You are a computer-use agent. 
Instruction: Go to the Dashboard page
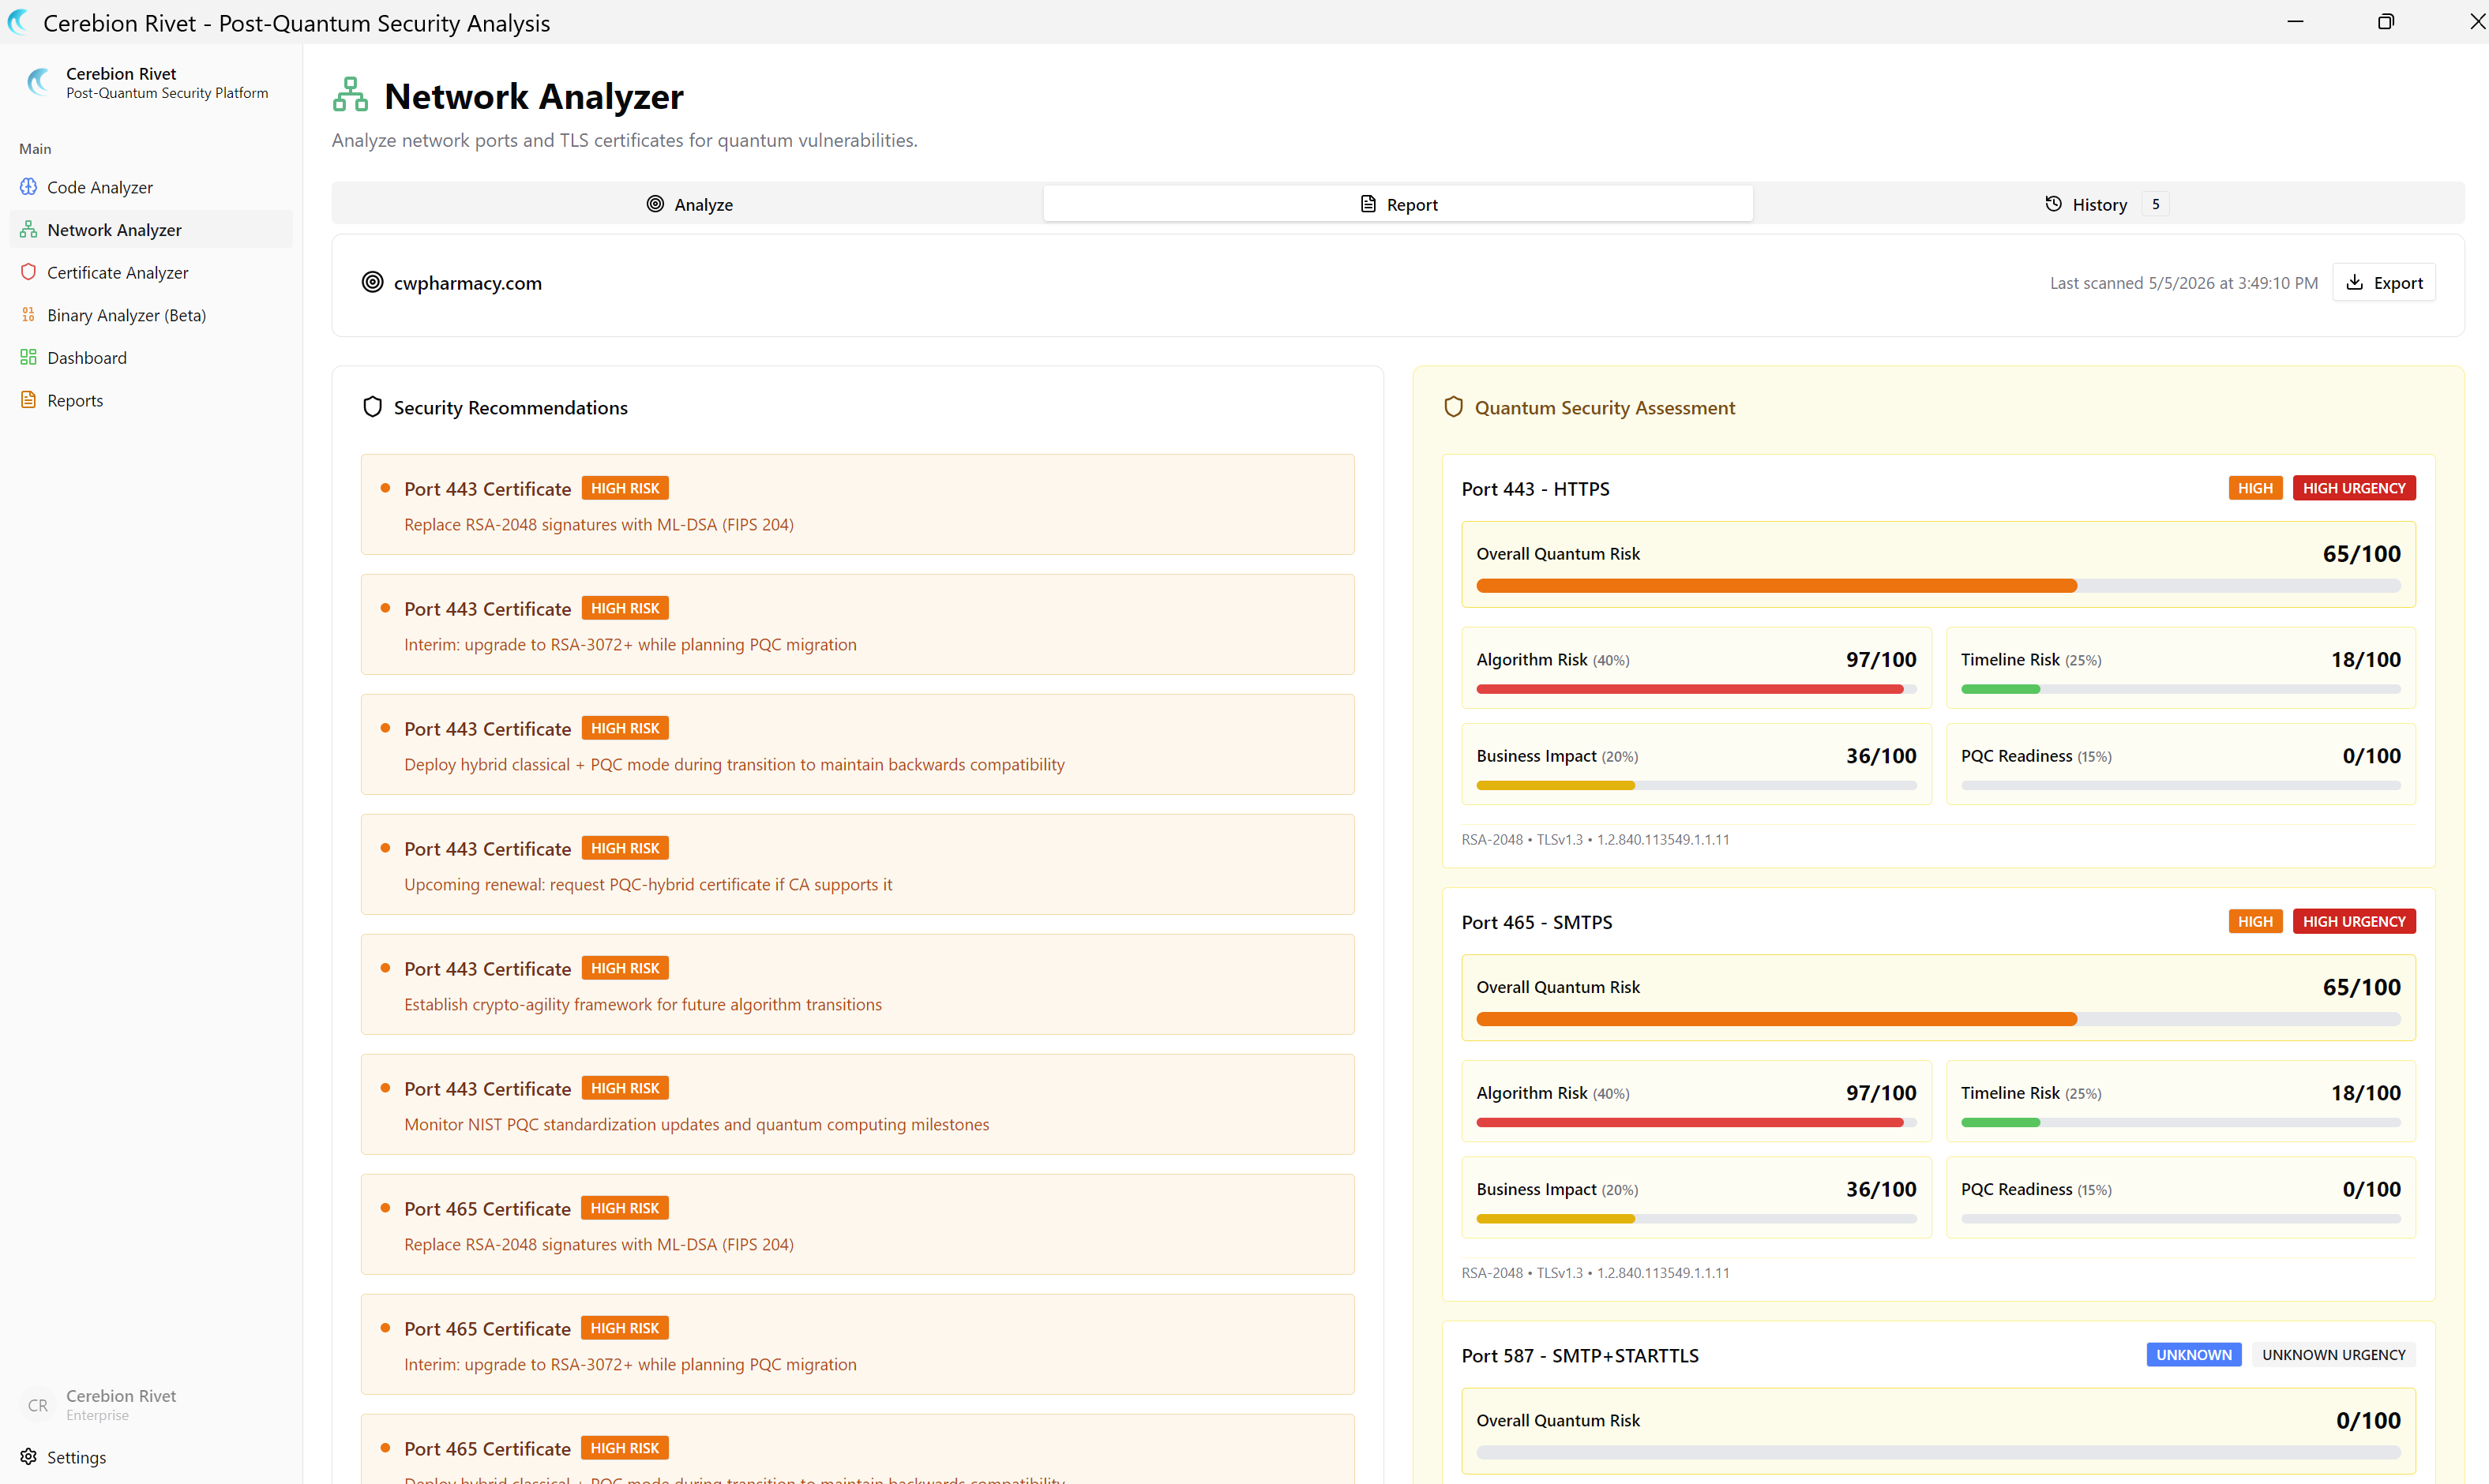click(151, 358)
